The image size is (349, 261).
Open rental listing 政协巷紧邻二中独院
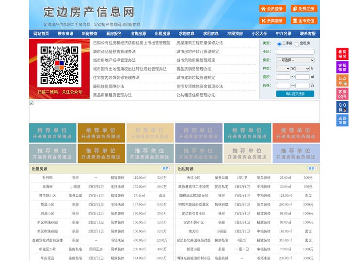pyautogui.click(x=193, y=187)
